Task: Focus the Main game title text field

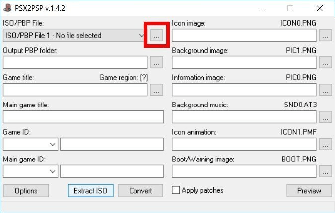Action: pyautogui.click(x=83, y=117)
